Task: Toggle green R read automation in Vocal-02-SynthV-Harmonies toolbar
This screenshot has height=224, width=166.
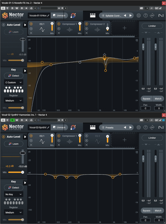Action: tap(12, 120)
